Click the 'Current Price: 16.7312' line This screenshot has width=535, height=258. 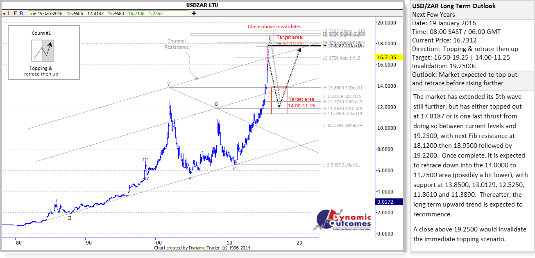pos(444,40)
